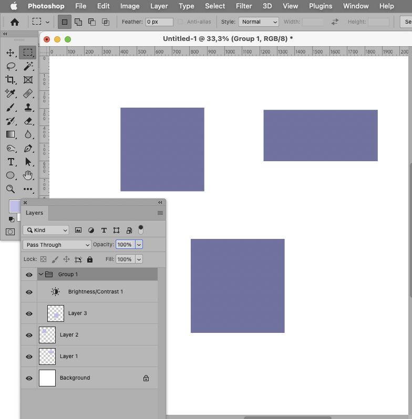Select the Crop tool
Image resolution: width=412 pixels, height=419 pixels.
point(11,80)
